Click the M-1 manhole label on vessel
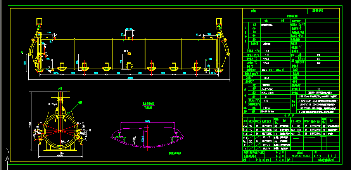Viewport: 351px width, 170px height. [125, 51]
